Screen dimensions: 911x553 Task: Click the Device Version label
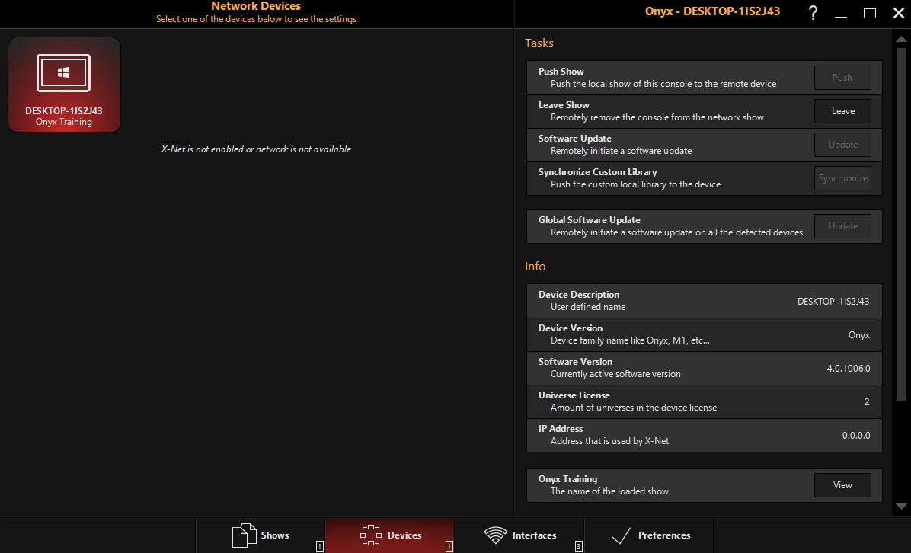[x=571, y=328]
